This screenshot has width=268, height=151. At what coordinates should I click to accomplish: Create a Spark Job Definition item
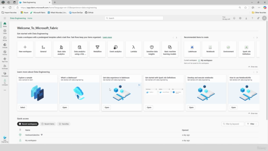click(246, 49)
